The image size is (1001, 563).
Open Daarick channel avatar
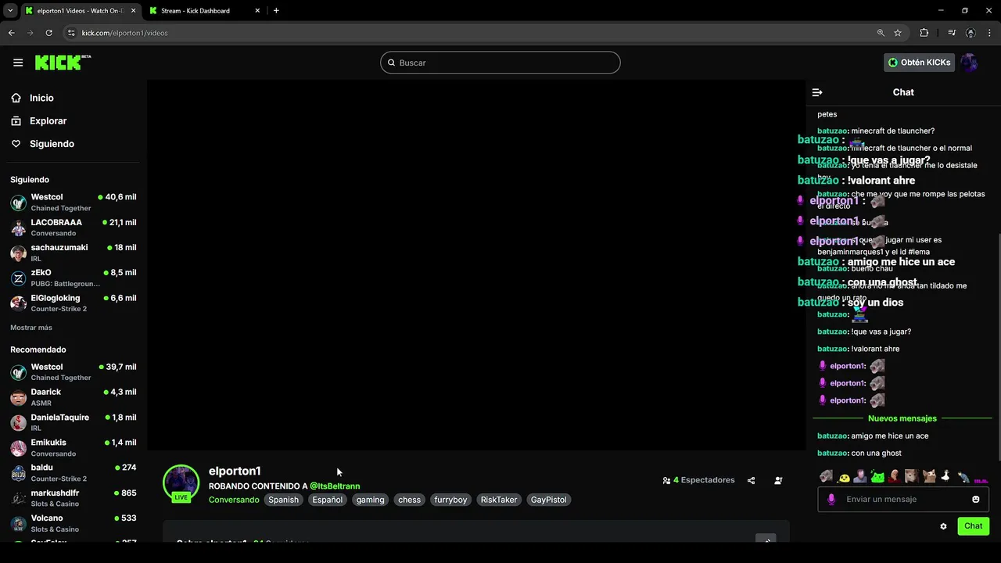click(18, 397)
